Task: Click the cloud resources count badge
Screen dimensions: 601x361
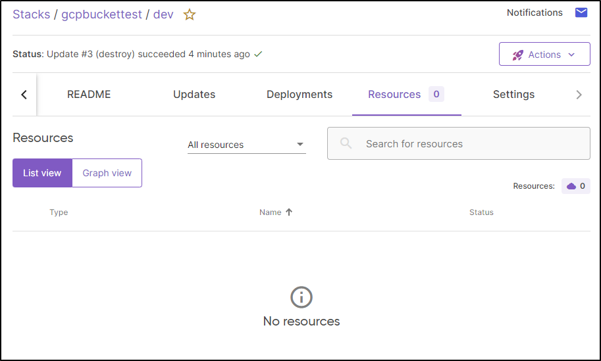Action: coord(576,186)
